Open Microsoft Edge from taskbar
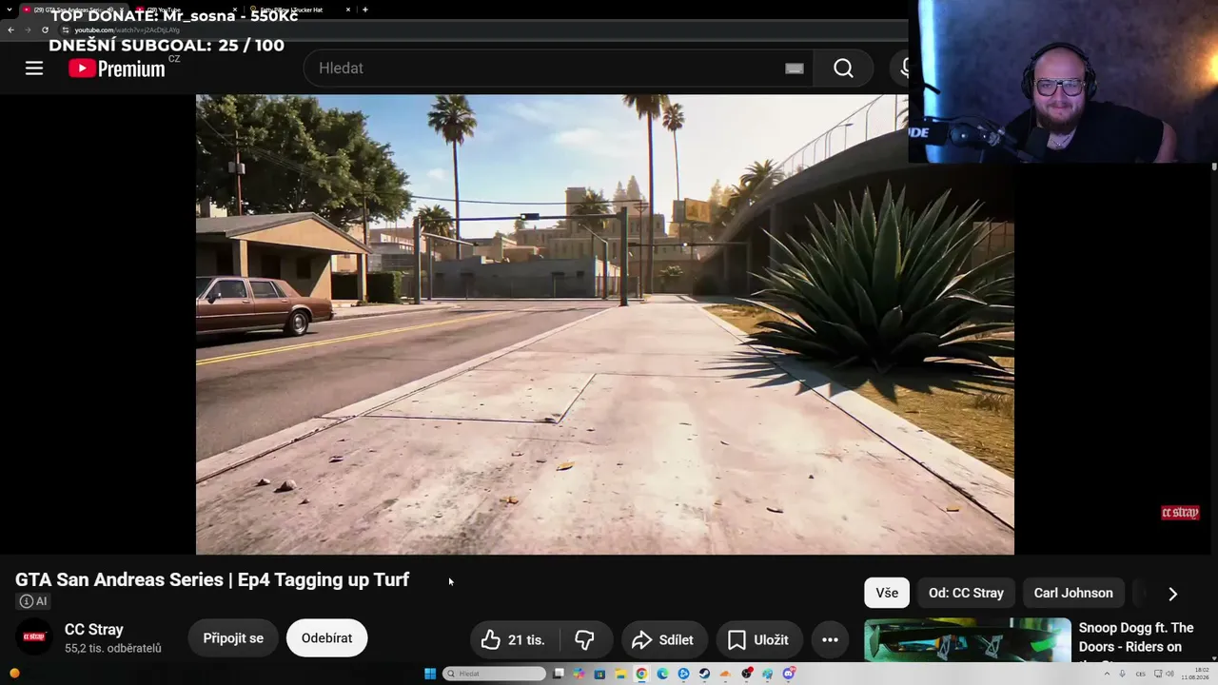This screenshot has height=685, width=1218. 662,674
